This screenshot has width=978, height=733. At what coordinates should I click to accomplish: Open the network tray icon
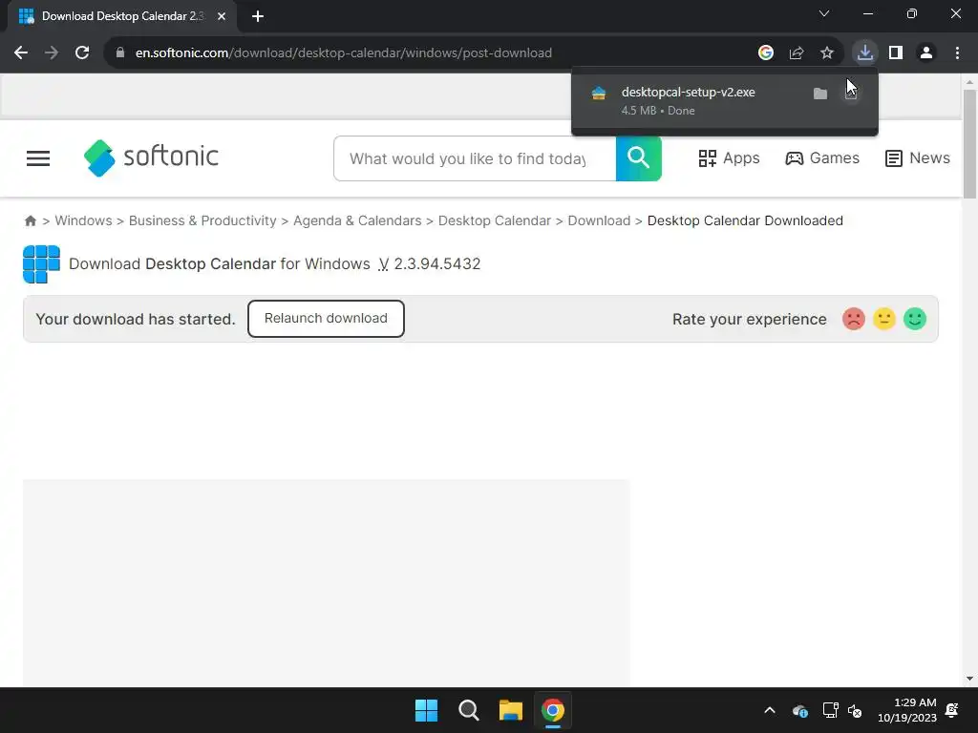(x=830, y=710)
